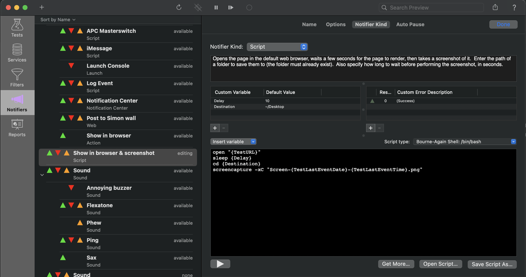Open the Filters section in sidebar

click(17, 78)
